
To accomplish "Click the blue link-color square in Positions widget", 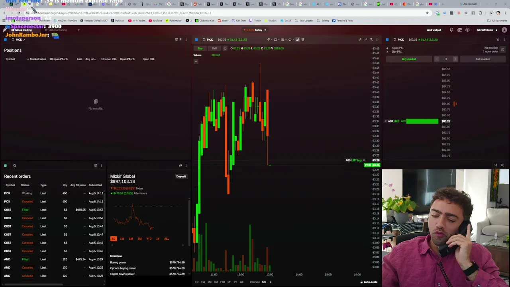I will [x=6, y=39].
